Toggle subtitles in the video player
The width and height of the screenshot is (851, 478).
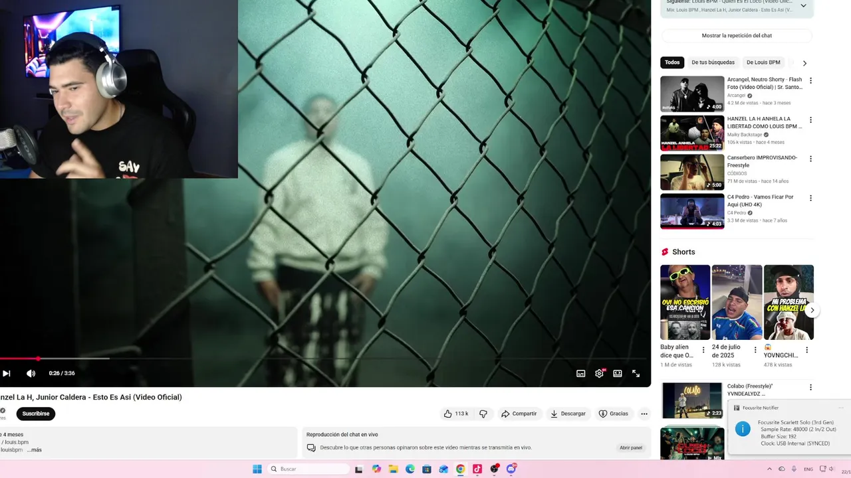[x=580, y=374]
